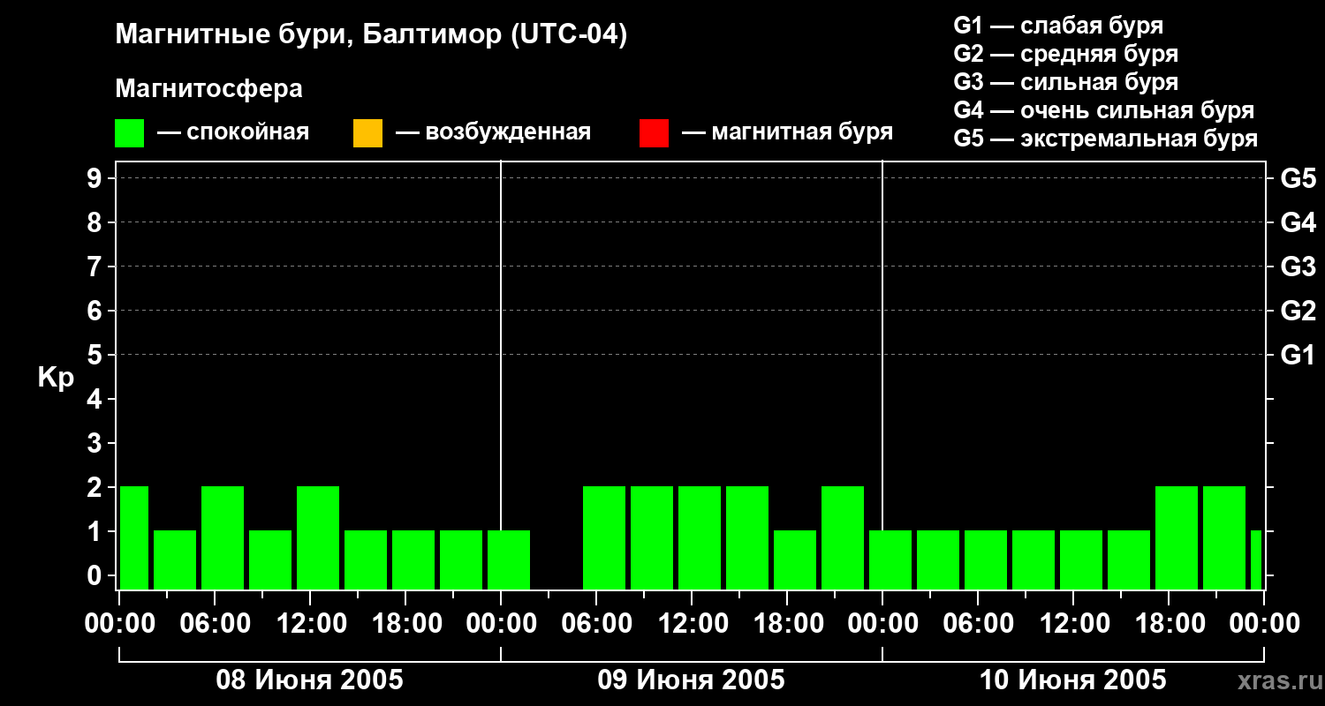Click the 'G5 — экстремальная буря' description
Image resolution: width=1325 pixels, height=706 pixels.
pyautogui.click(x=1106, y=139)
